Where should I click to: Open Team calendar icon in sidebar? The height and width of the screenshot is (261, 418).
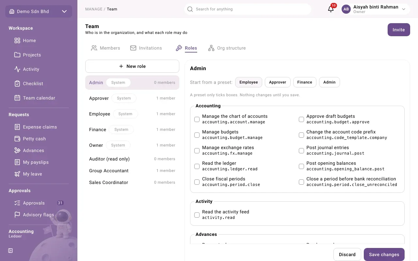(x=17, y=98)
